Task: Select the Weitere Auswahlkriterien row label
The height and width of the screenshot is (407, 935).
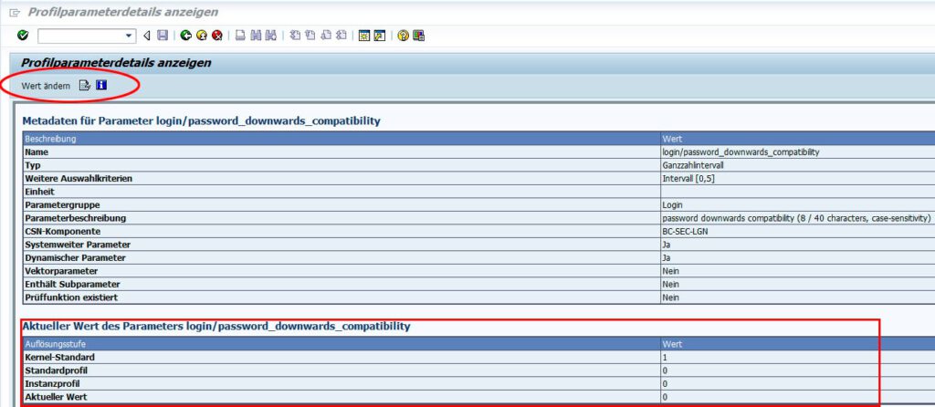Action: (x=79, y=178)
